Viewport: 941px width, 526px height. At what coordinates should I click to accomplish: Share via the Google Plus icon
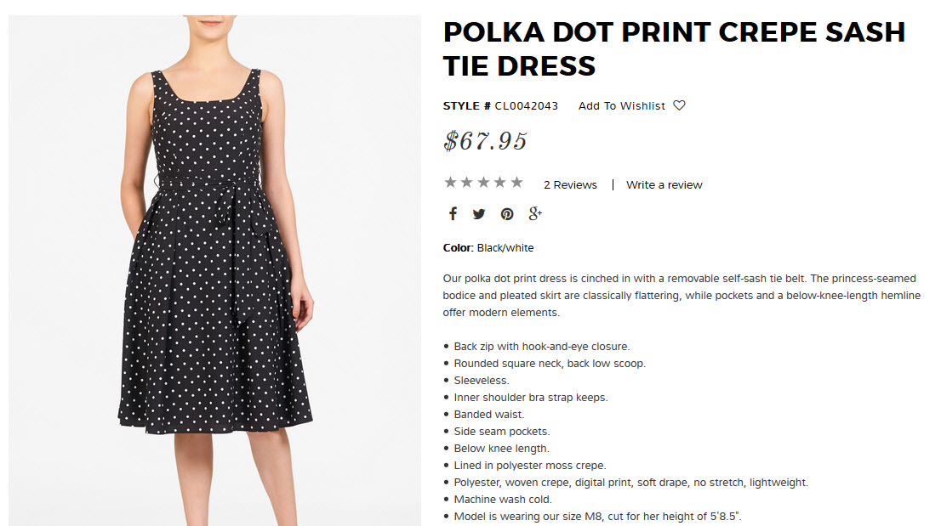pos(535,214)
